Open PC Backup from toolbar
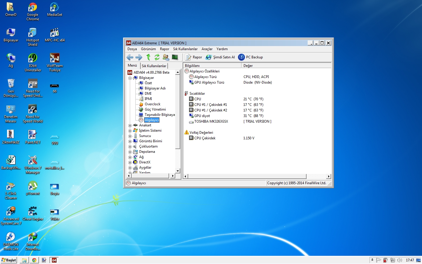The width and height of the screenshot is (422, 264). 251,57
